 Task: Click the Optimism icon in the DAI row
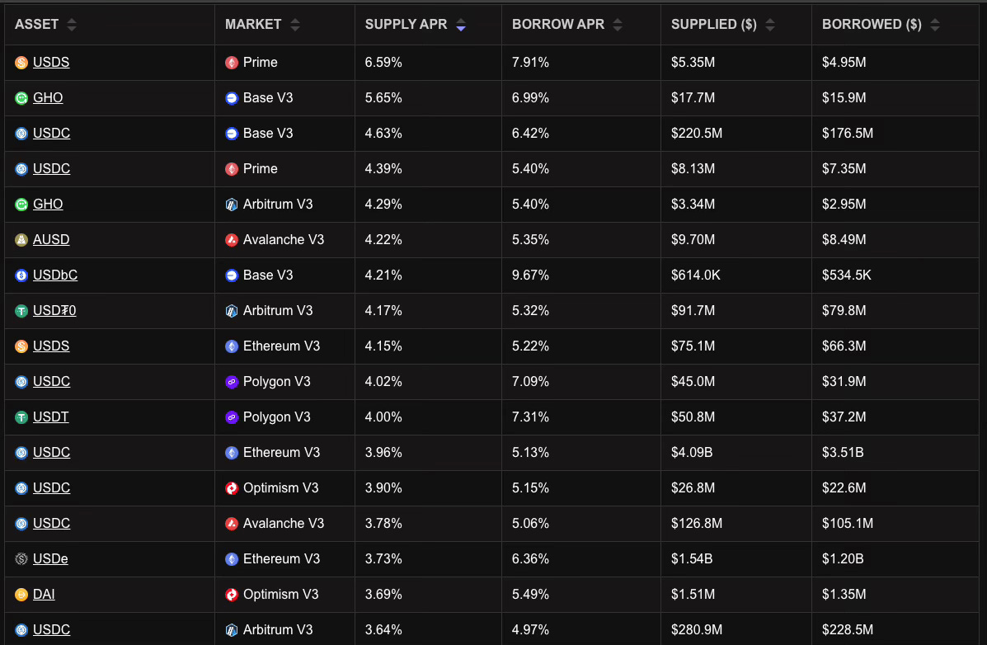pos(231,594)
